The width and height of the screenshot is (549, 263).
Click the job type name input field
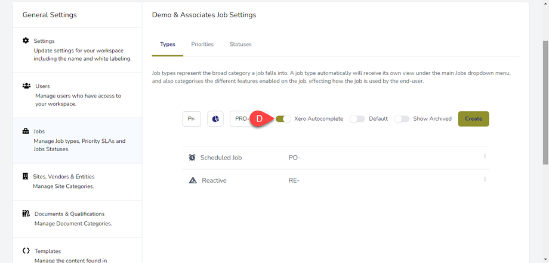point(191,118)
